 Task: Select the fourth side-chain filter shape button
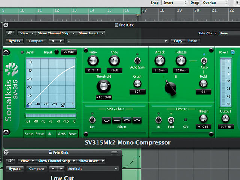point(137,120)
